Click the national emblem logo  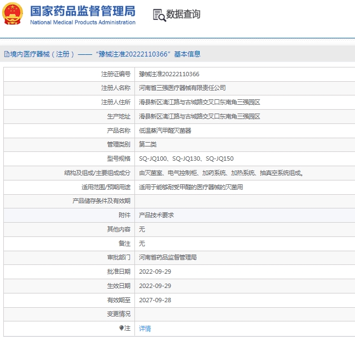[x=13, y=14]
